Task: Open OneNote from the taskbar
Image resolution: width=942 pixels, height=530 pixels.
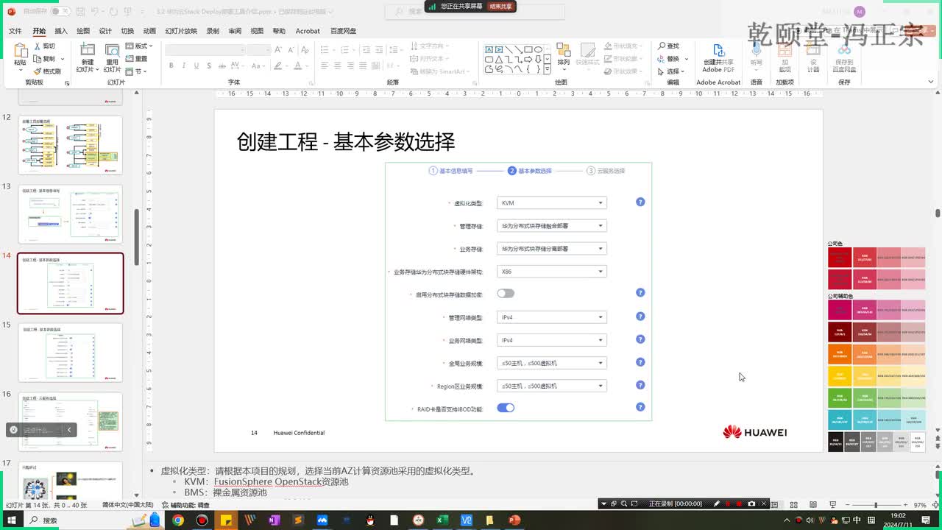Action: [274, 520]
